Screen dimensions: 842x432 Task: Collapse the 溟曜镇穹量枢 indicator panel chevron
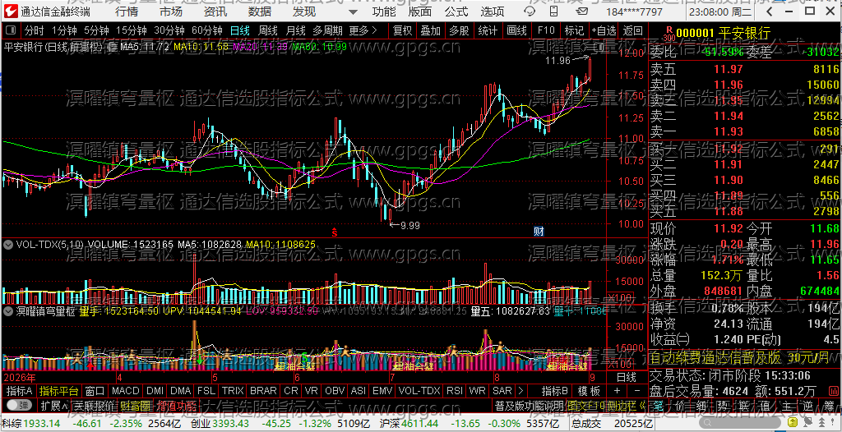pyautogui.click(x=8, y=310)
